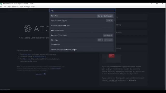Click the command palette list scrollbar
The image size is (166, 93).
[x=114, y=17]
